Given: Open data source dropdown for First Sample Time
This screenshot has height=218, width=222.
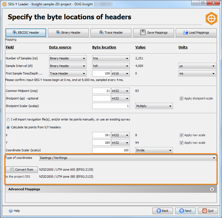Looking at the screenshot, I should 68,73.
